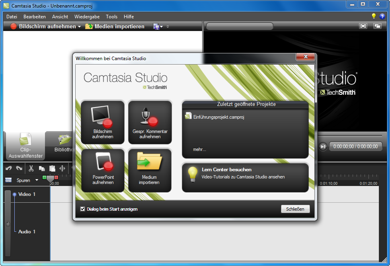Close the welcome dialog with red X

point(306,57)
